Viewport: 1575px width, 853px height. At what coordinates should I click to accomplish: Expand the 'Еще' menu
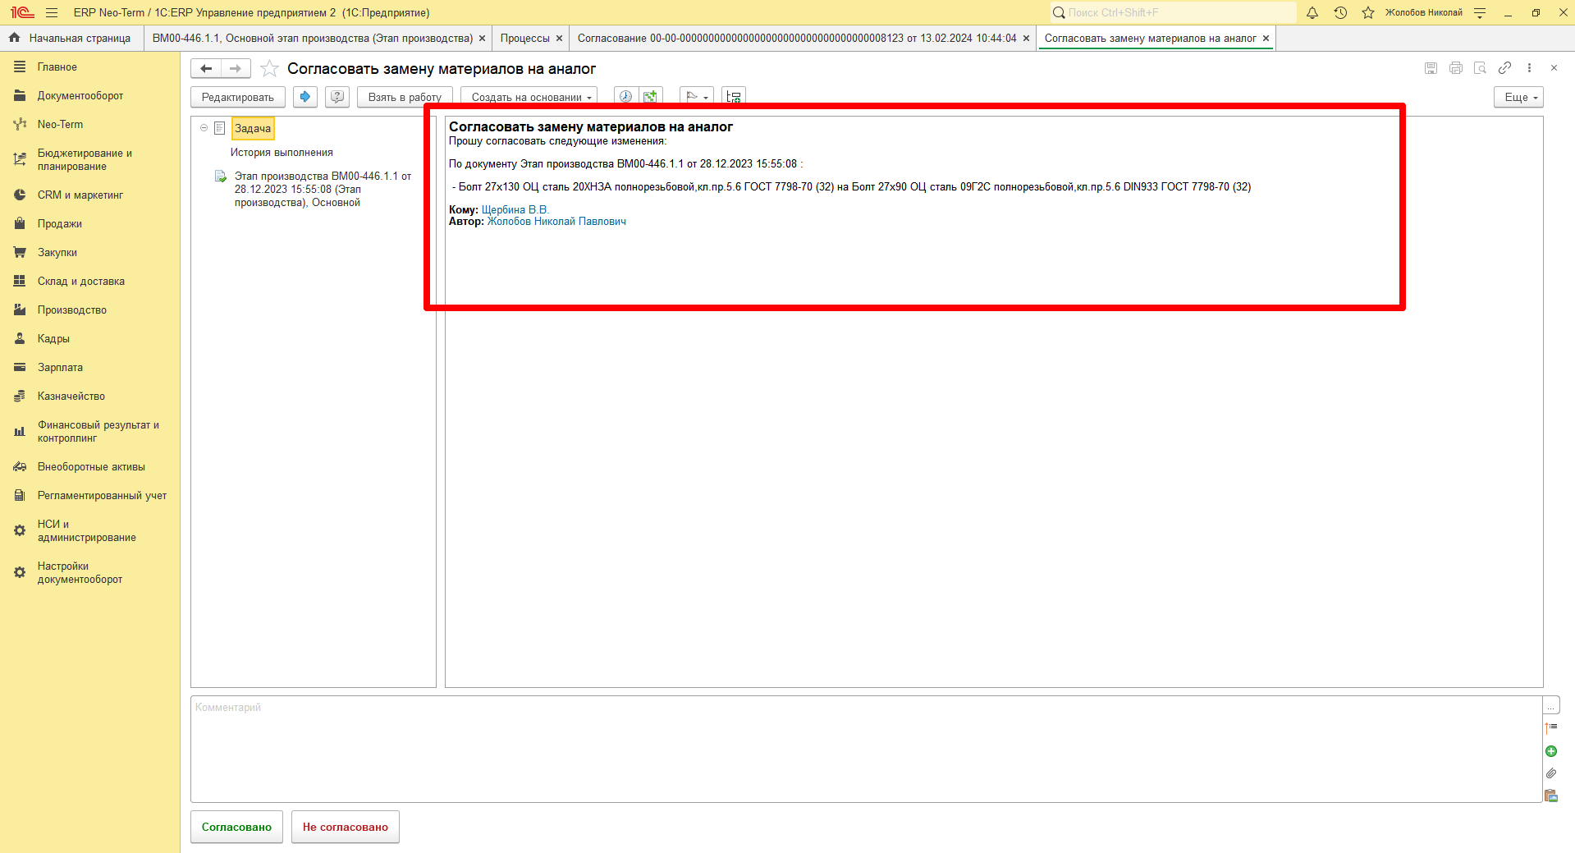[x=1518, y=97]
